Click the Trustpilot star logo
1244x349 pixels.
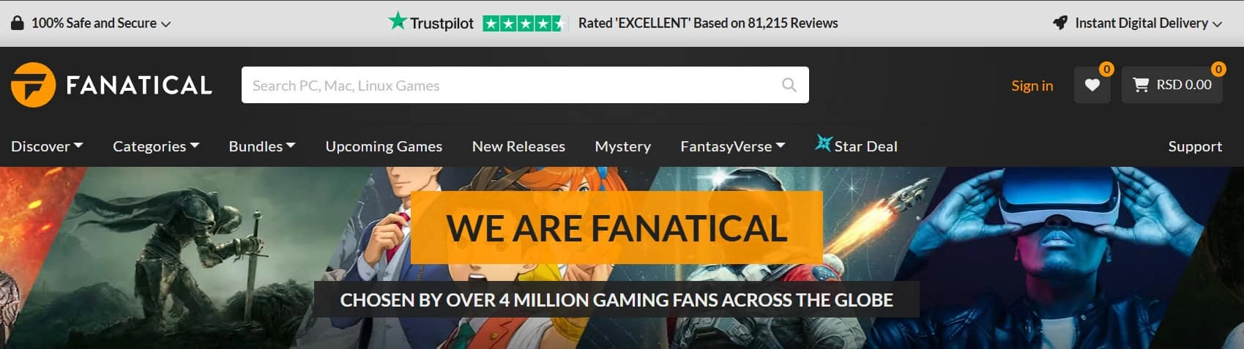point(397,21)
